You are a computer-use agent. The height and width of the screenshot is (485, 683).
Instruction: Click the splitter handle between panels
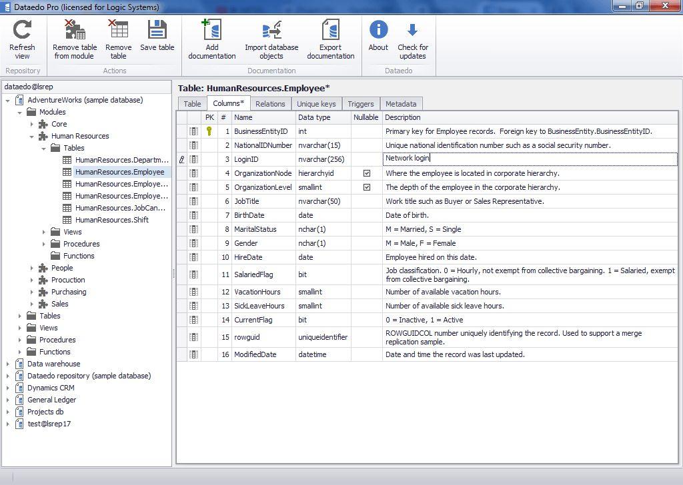point(174,273)
